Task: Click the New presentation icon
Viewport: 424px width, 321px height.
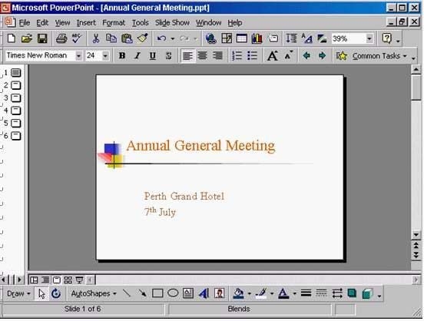Action: pyautogui.click(x=12, y=38)
